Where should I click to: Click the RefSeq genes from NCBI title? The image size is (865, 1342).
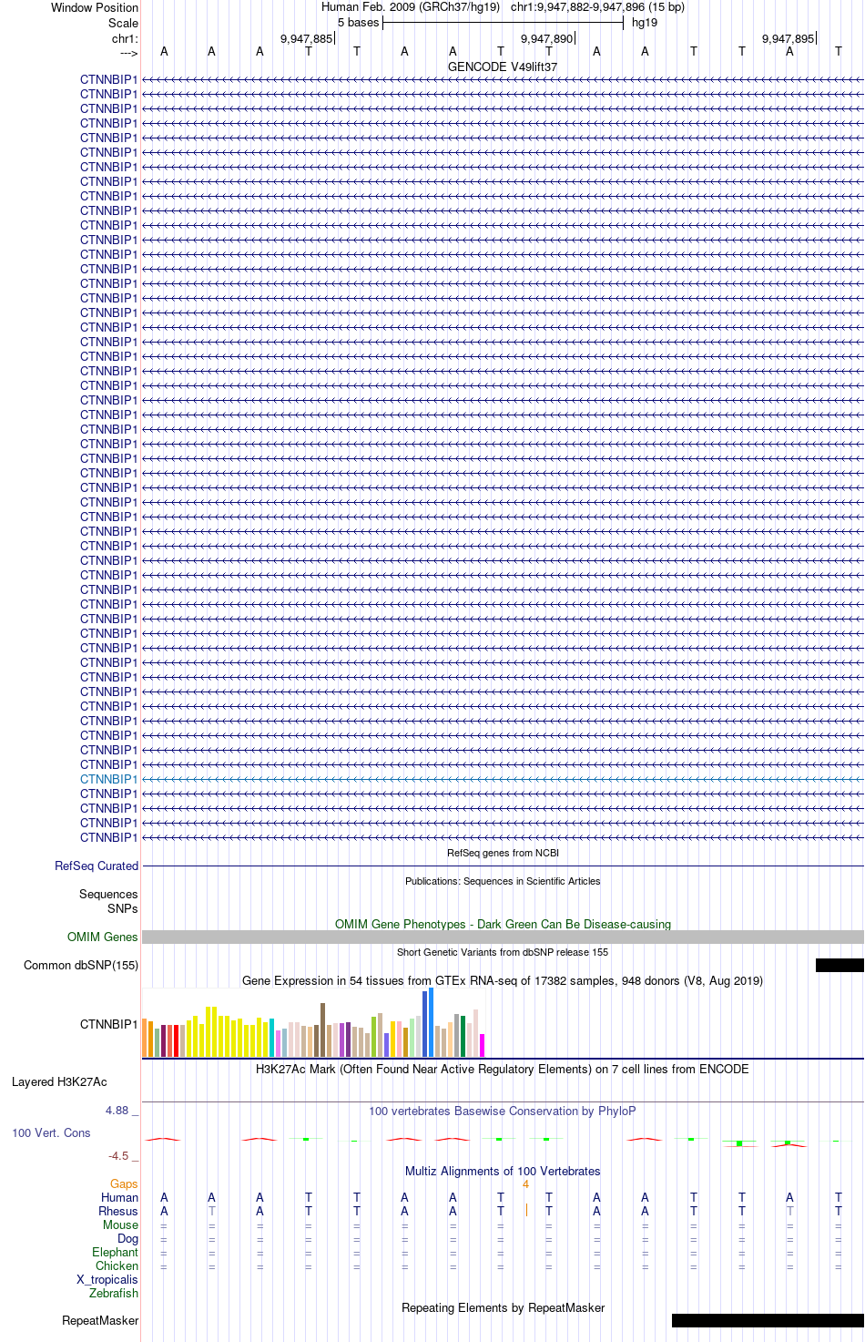(x=503, y=853)
